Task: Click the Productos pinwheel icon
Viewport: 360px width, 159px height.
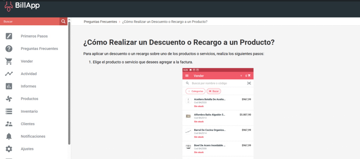Action: pyautogui.click(x=9, y=99)
